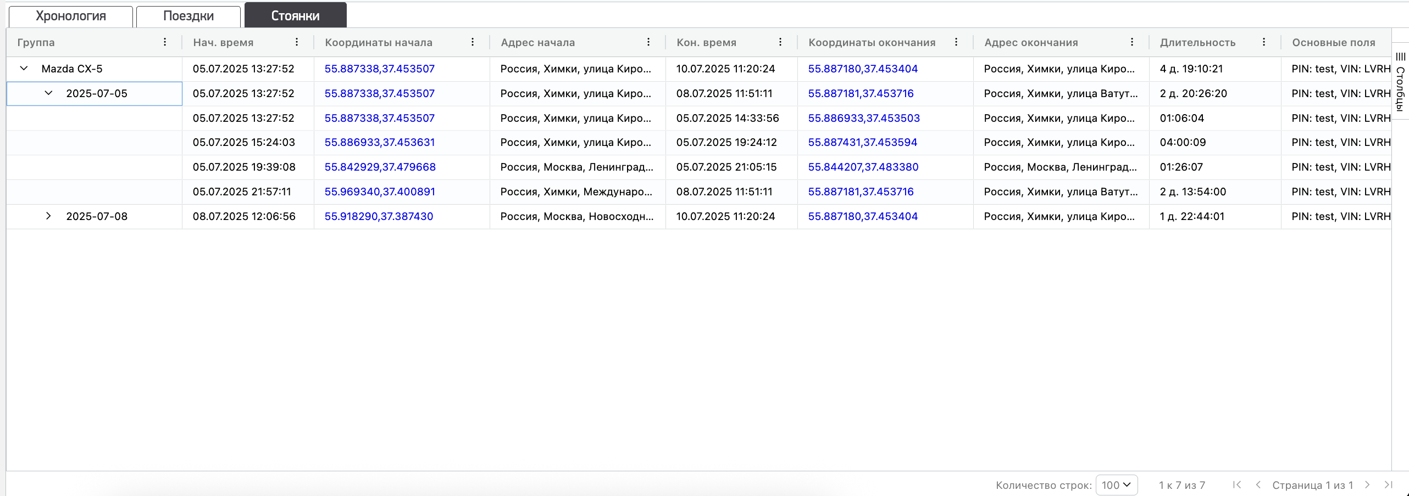Viewport: 1409px width, 496px height.
Task: Open the Координаты начала column menu icon
Action: coord(473,42)
